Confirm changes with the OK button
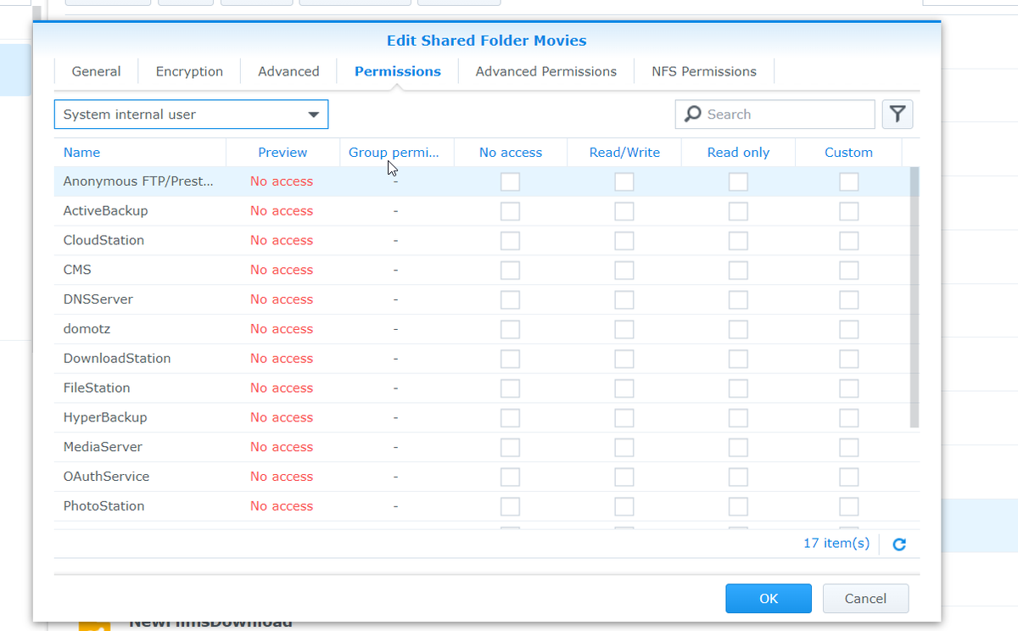This screenshot has width=1018, height=631. click(769, 599)
